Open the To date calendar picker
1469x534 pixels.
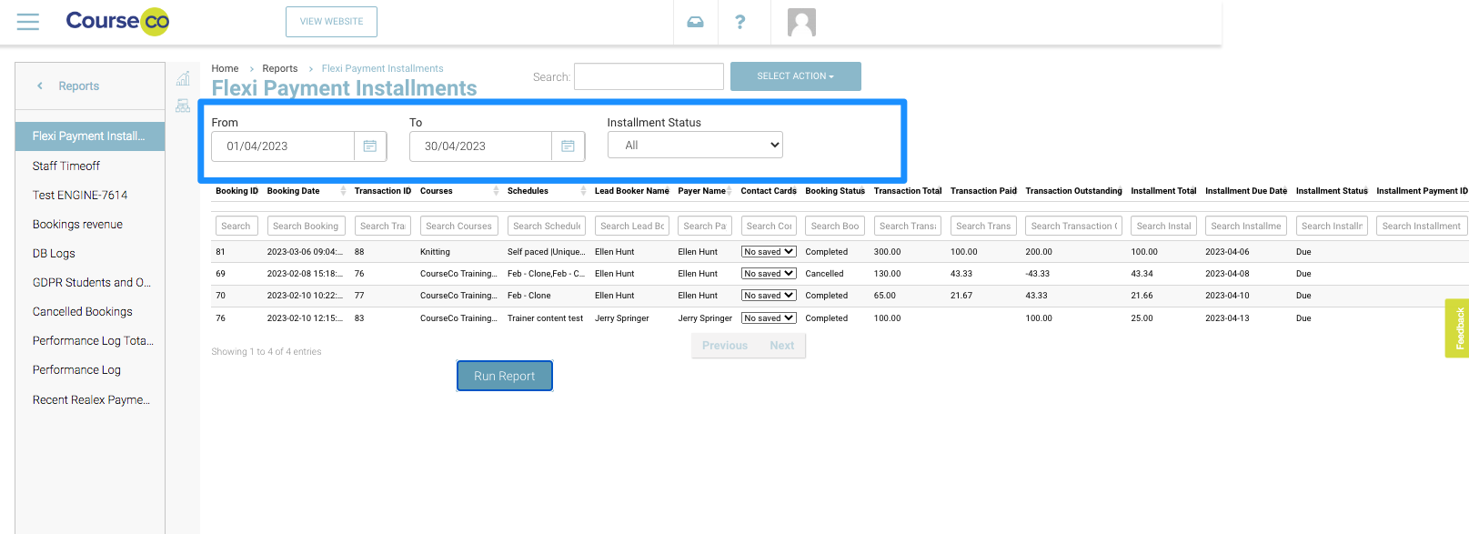tap(568, 146)
